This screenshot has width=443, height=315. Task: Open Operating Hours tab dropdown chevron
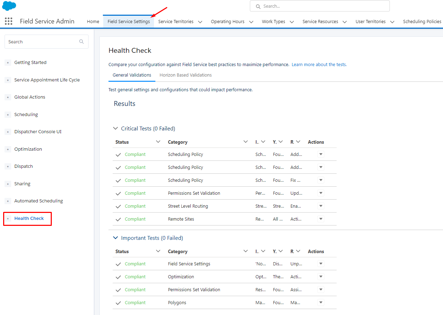[251, 22]
